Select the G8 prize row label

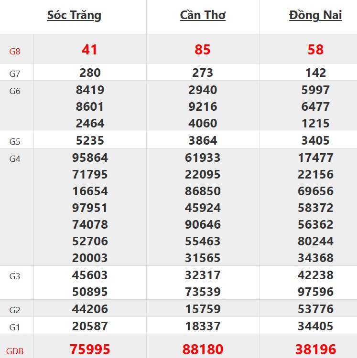pyautogui.click(x=15, y=52)
